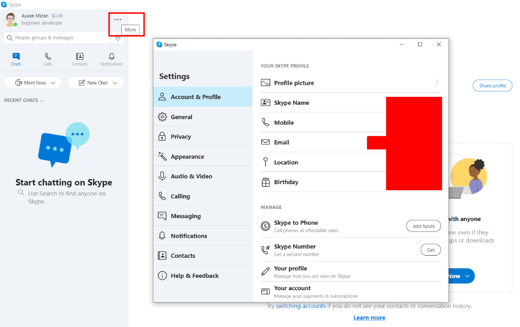Switch to the Chats tab
The image size is (520, 327).
(16, 59)
